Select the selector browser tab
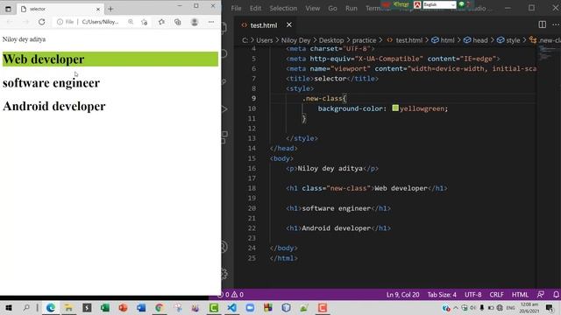This screenshot has width=561, height=315. click(60, 9)
